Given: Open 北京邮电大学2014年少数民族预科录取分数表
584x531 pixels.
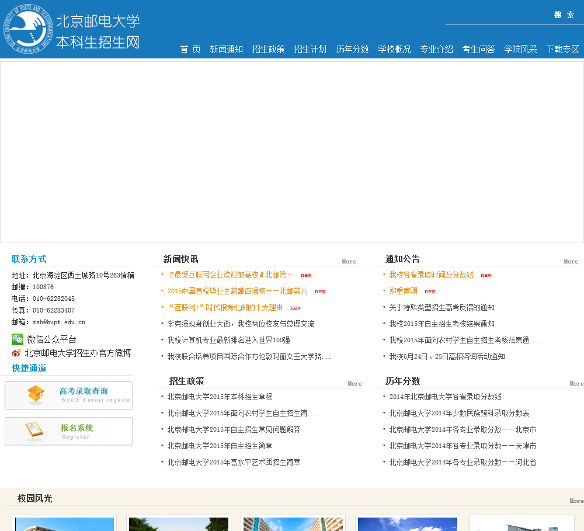Looking at the screenshot, I should point(459,413).
